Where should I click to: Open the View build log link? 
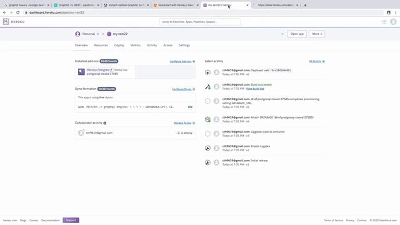pos(255,89)
